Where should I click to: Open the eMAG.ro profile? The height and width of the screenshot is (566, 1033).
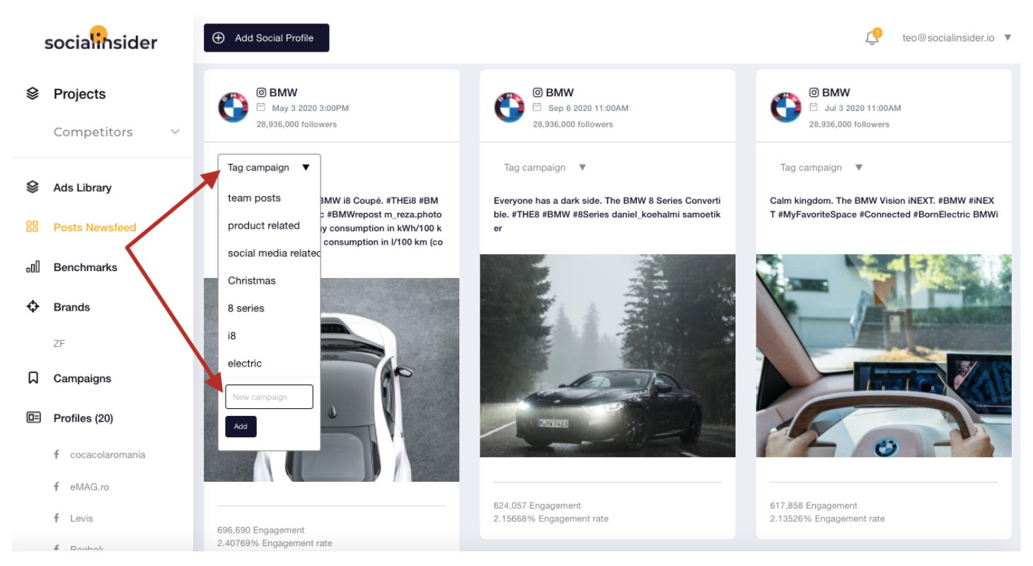tap(89, 487)
